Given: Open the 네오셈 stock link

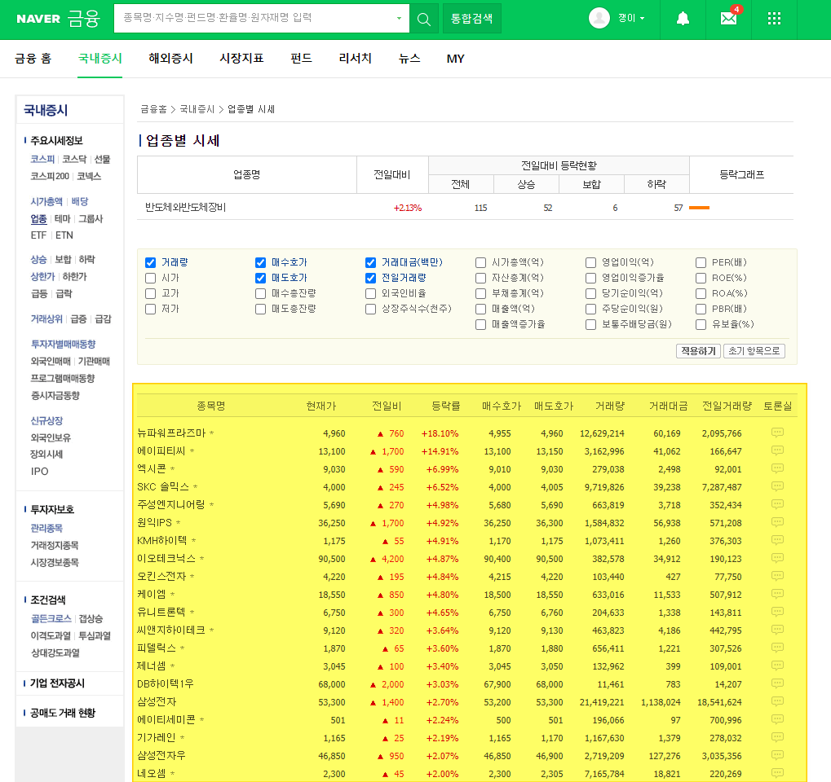Looking at the screenshot, I should coord(152,774).
